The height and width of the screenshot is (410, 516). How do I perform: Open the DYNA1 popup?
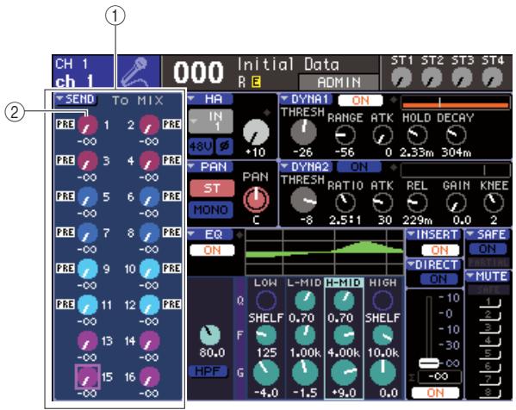coord(306,99)
